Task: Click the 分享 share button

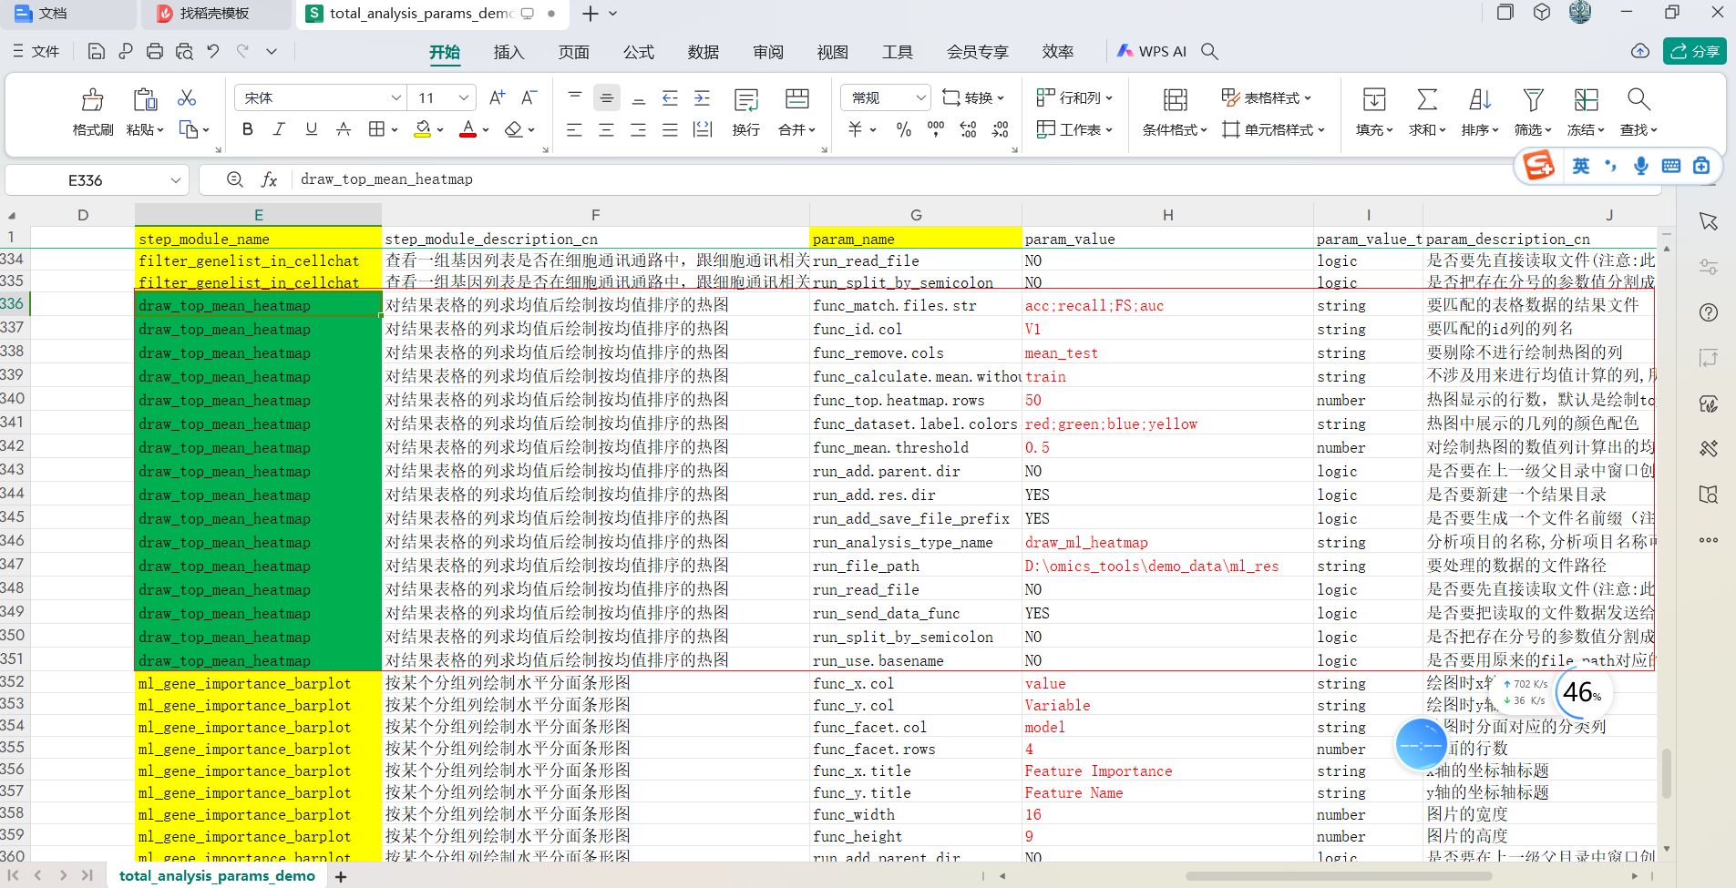Action: [x=1695, y=51]
